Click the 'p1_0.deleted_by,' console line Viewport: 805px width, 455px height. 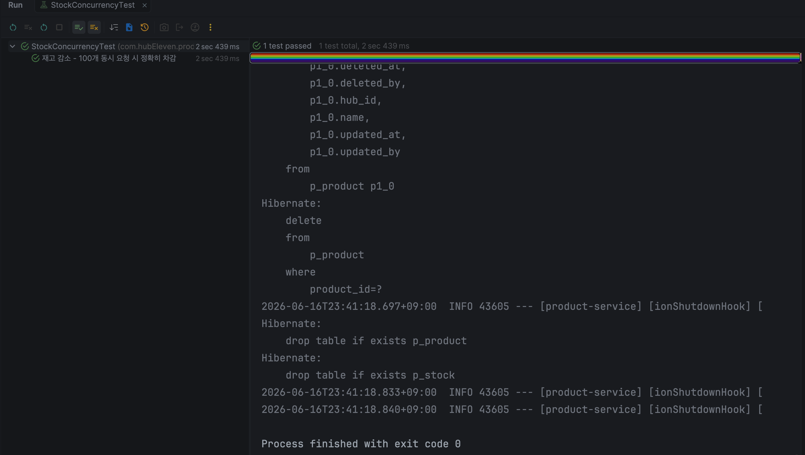point(358,83)
